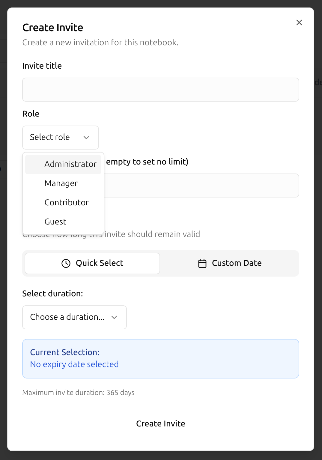The image size is (322, 460).
Task: Click the clock icon in Quick Select
Action: click(66, 263)
